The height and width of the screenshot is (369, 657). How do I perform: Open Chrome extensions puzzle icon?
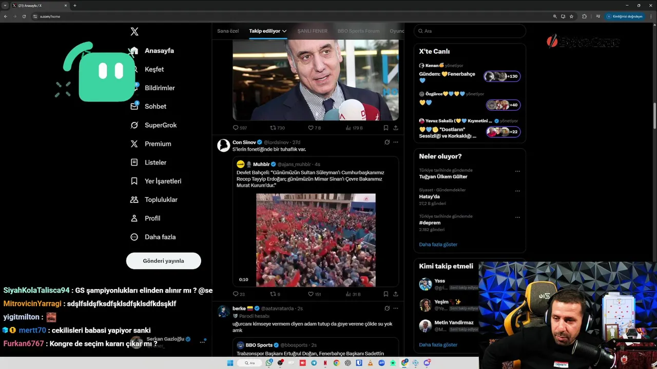click(x=584, y=16)
